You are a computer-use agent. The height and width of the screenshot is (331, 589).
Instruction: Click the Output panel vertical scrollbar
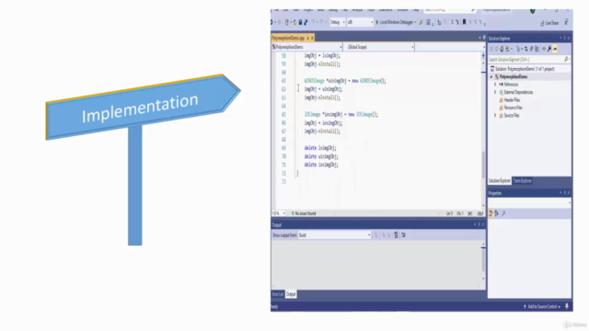tap(483, 261)
